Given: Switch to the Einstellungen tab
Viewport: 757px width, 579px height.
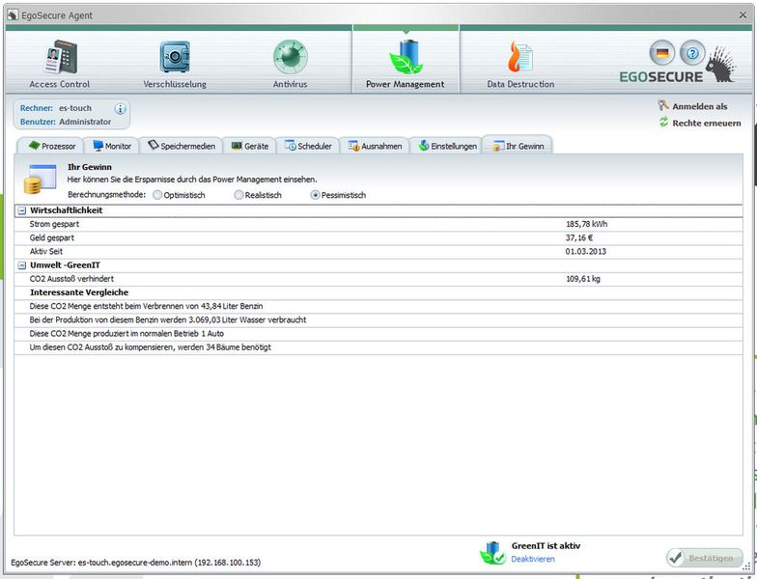Looking at the screenshot, I should pos(447,146).
